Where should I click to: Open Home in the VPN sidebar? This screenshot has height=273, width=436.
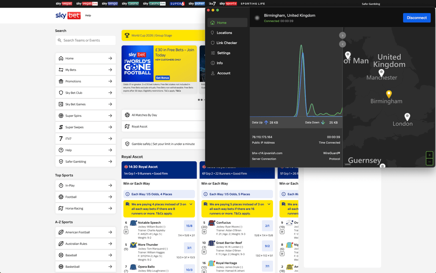point(227,23)
